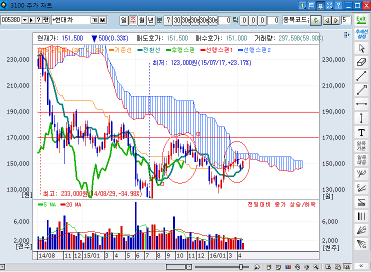Screen dimensions: 371x272
Task: Select the arrow pointer tool
Action: (361, 48)
